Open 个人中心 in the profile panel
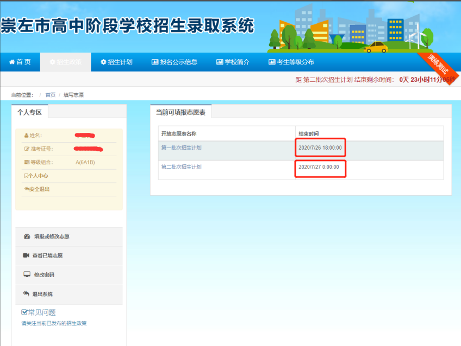461x346 pixels. tap(37, 176)
